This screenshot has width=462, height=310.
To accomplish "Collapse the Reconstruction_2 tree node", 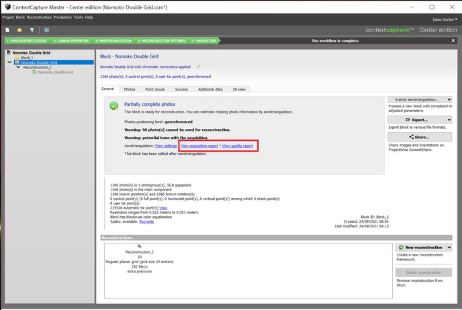I will click(19, 67).
